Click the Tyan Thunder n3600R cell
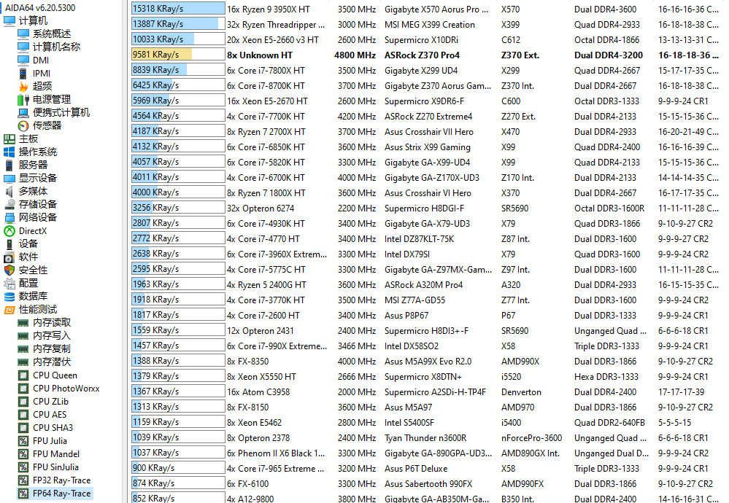Image resolution: width=729 pixels, height=503 pixels. click(x=425, y=438)
